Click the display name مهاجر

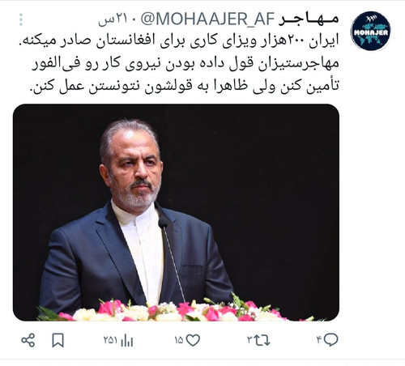click(309, 19)
